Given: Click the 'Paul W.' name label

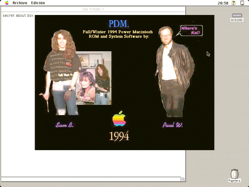Looking at the screenshot, I should pos(173,125).
